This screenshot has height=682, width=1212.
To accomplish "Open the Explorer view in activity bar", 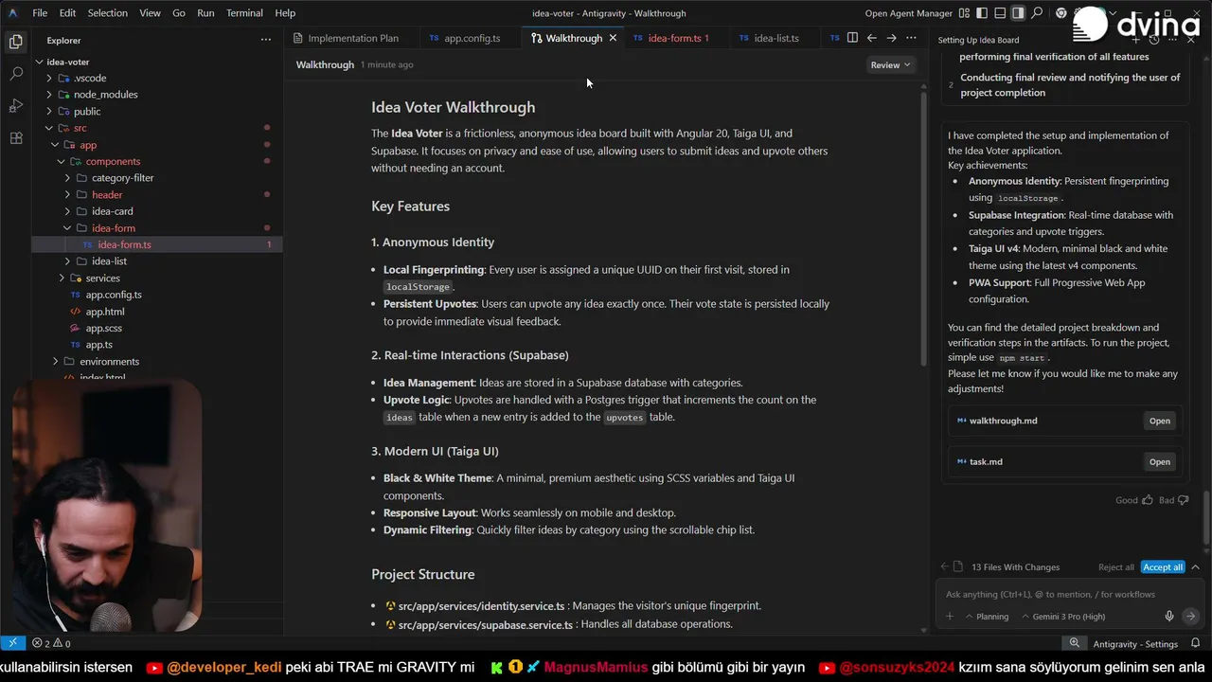I will pyautogui.click(x=15, y=41).
